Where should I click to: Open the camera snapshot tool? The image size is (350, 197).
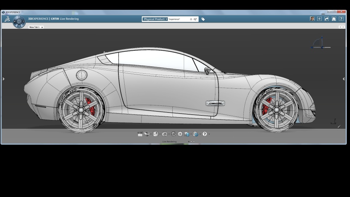click(x=165, y=134)
